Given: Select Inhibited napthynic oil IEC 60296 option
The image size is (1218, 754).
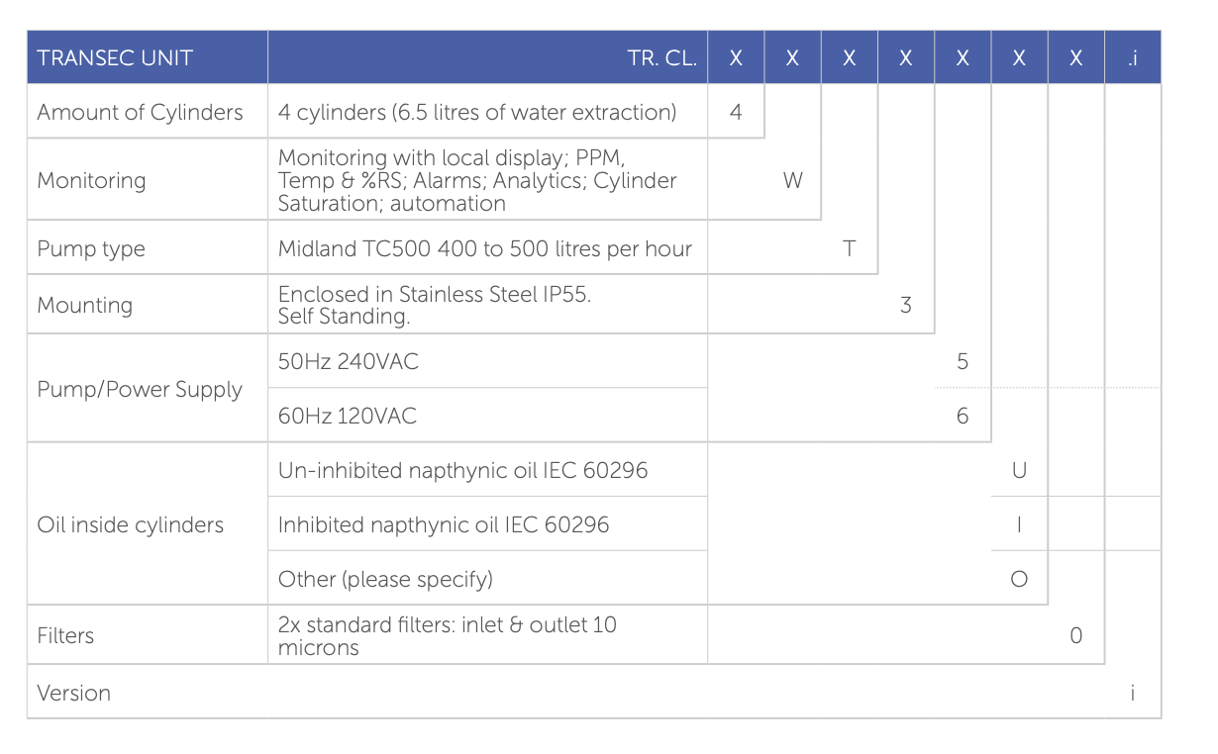Looking at the screenshot, I should pos(444,524).
